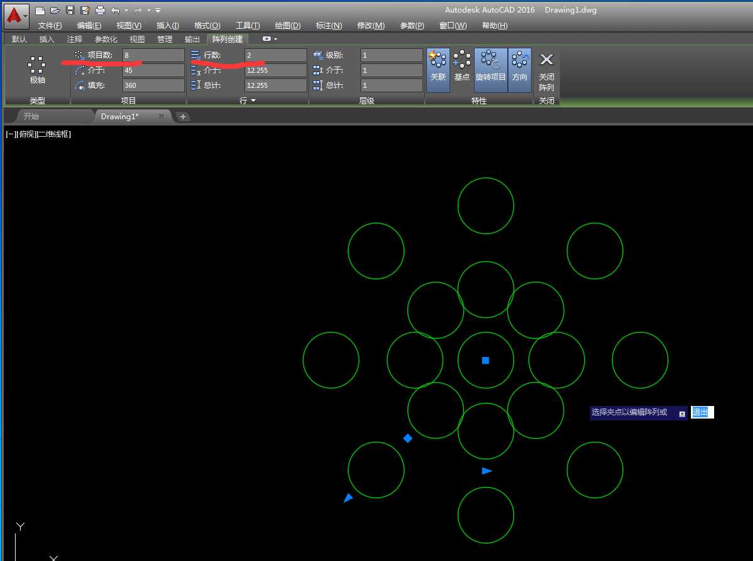The image size is (753, 561).
Task: Switch to the 输出 ribbon tab
Action: coord(192,39)
